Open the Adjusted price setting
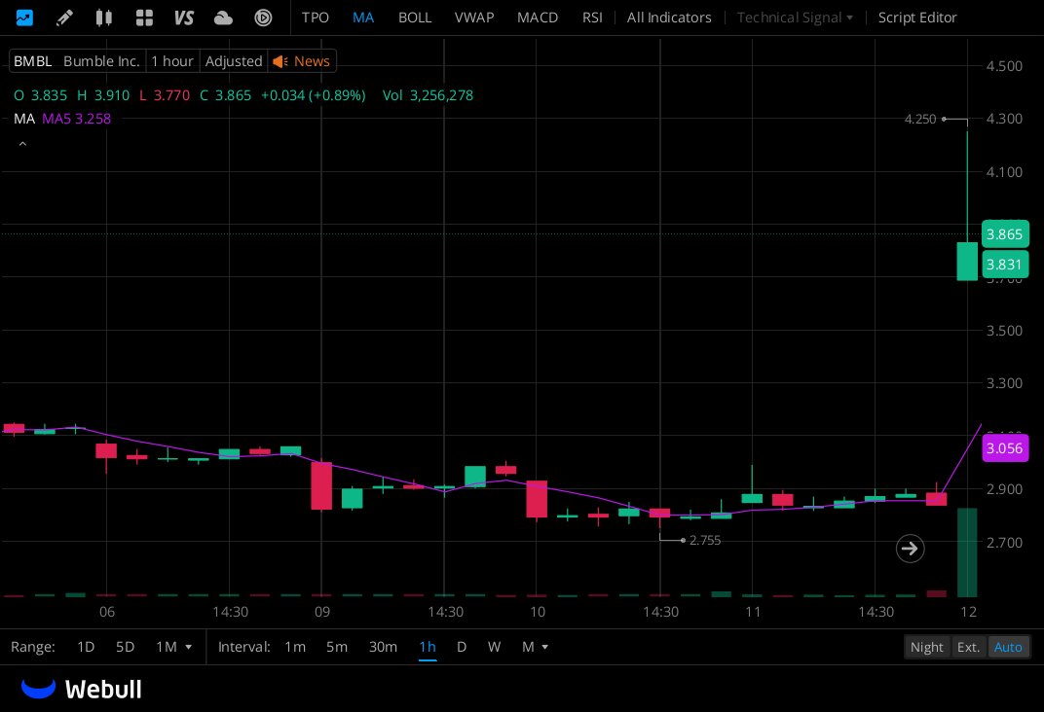This screenshot has height=712, width=1044. pos(234,61)
